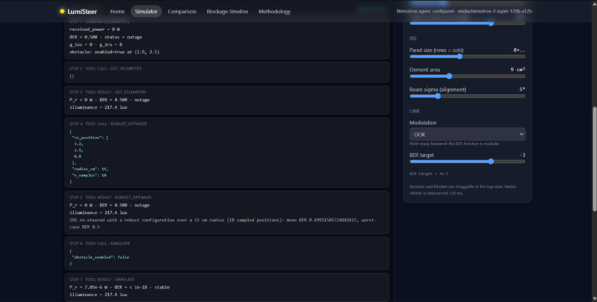Click the 'BER = 0.500 · status = outage' line
Image resolution: width=597 pixels, height=302 pixels.
[105, 37]
